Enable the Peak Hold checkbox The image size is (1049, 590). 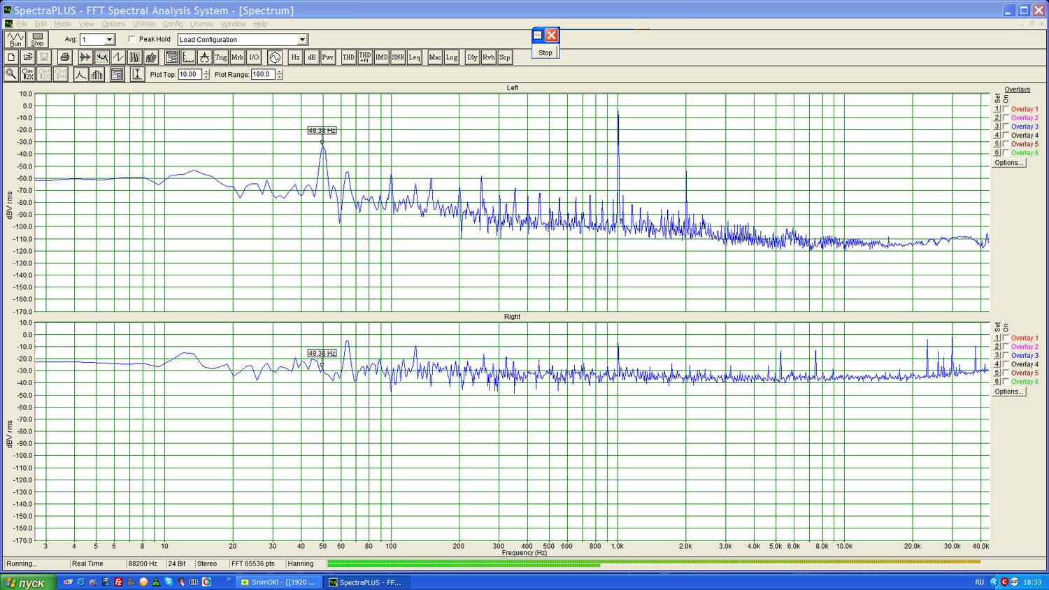point(132,39)
